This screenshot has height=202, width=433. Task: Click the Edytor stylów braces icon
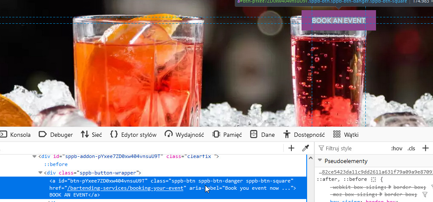click(114, 135)
